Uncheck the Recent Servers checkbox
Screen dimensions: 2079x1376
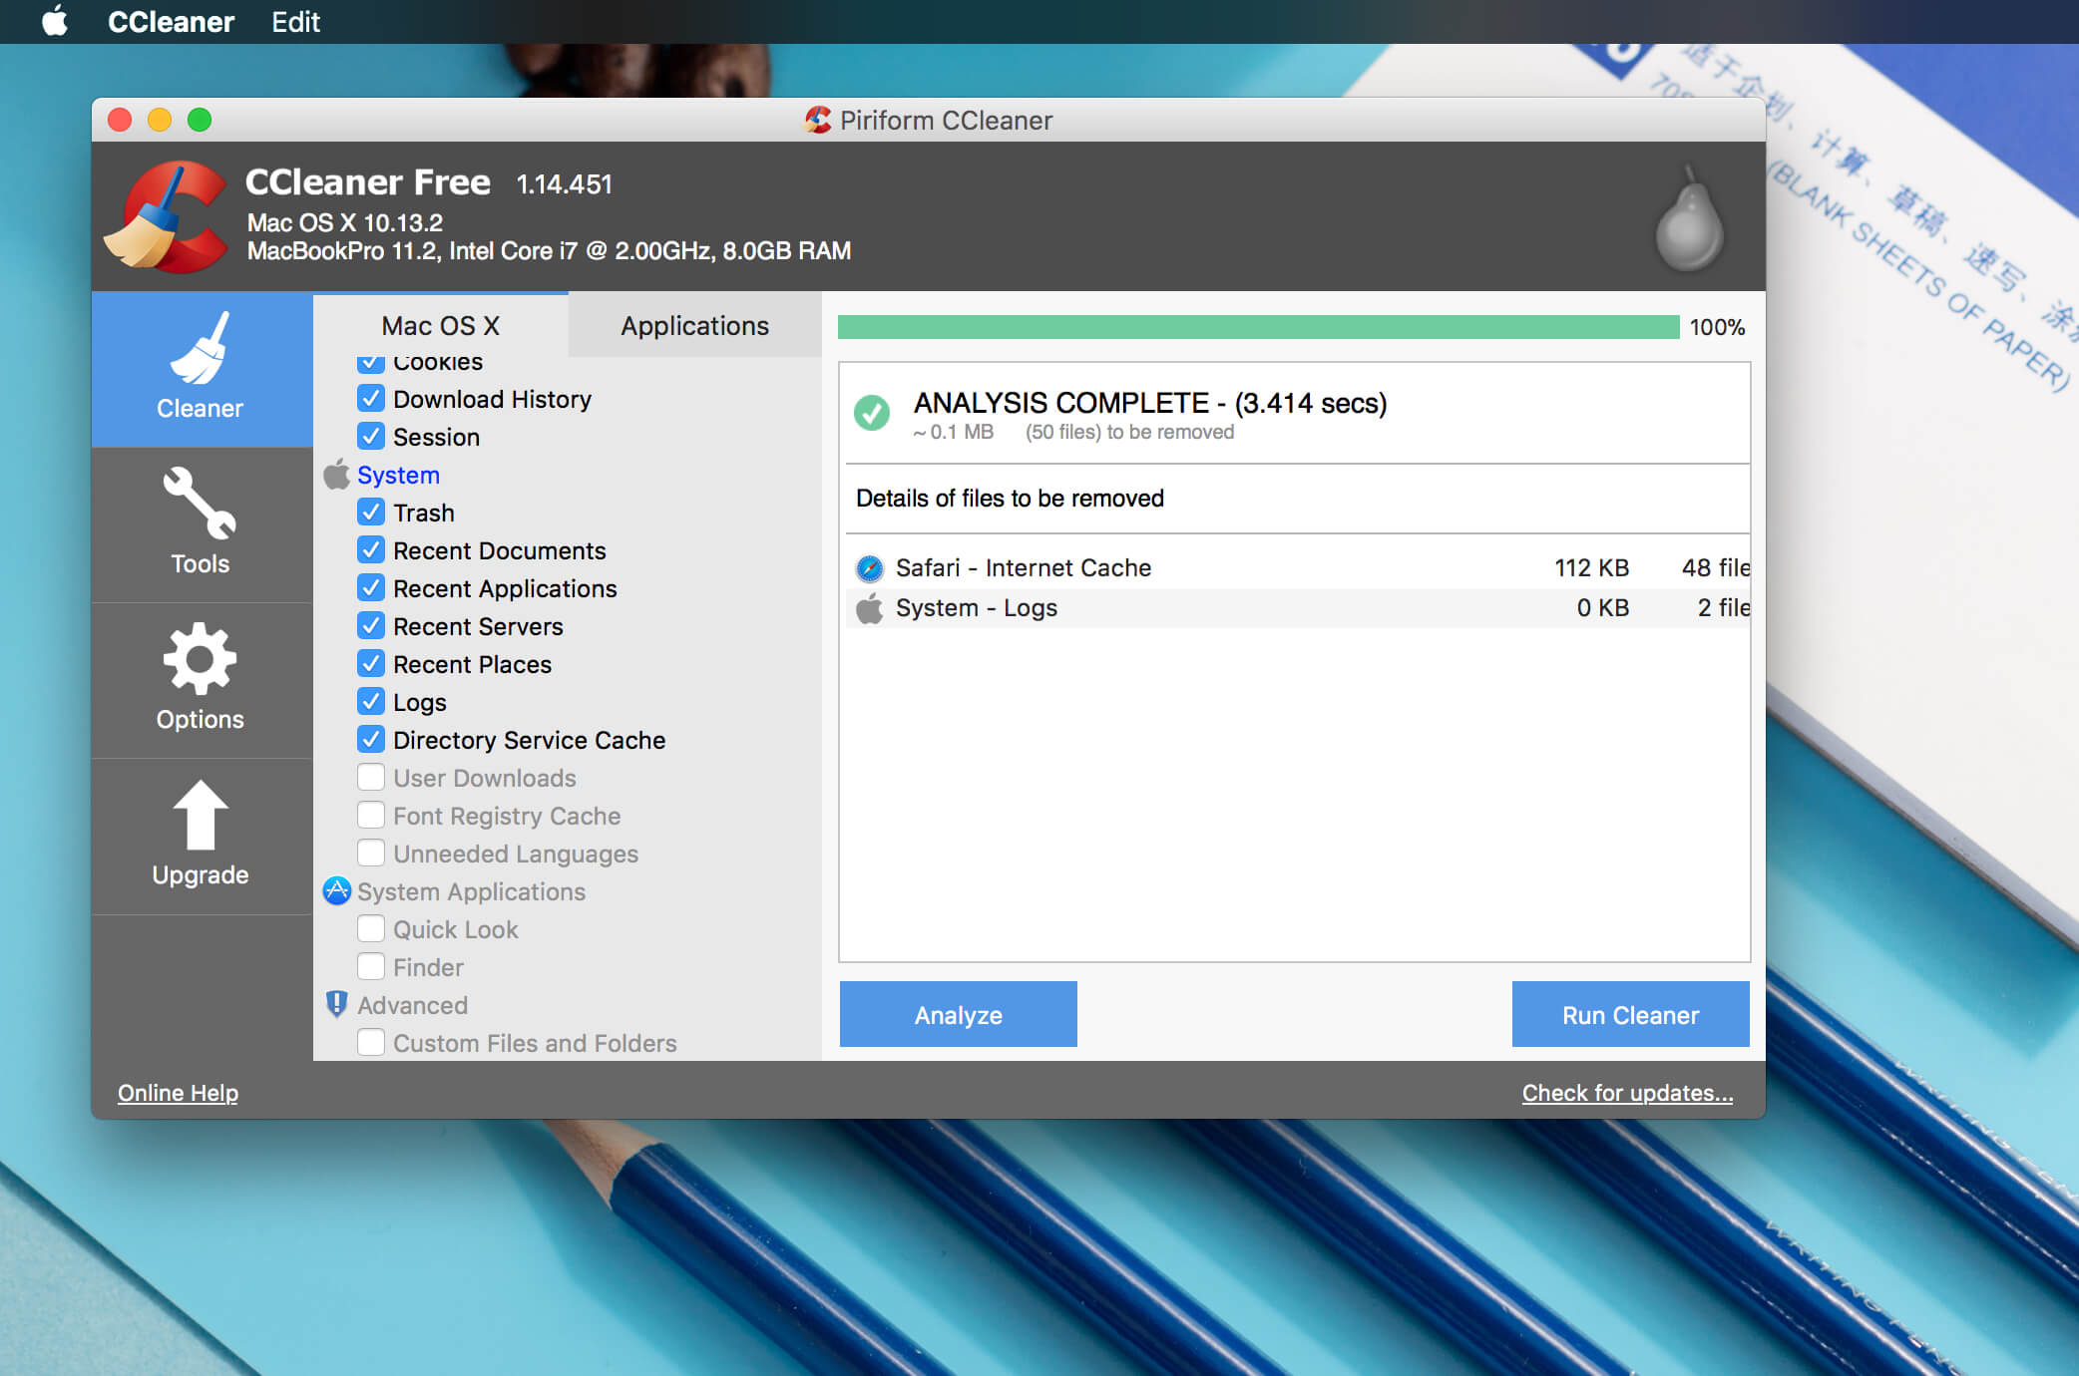pos(371,625)
